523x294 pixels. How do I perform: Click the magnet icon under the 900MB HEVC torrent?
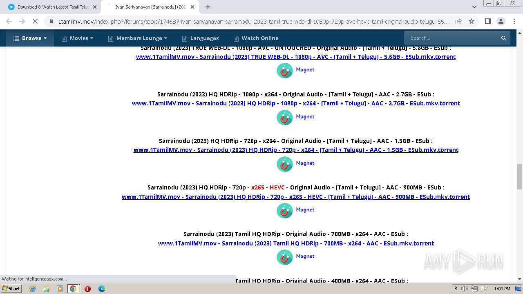click(285, 211)
